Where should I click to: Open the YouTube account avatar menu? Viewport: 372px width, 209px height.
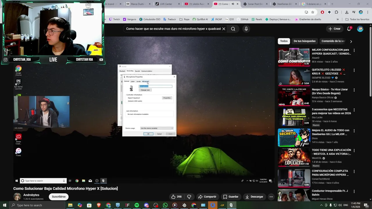[360, 29]
